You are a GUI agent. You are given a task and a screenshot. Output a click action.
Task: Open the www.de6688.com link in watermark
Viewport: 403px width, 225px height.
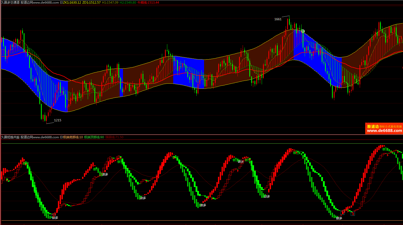tap(384, 131)
